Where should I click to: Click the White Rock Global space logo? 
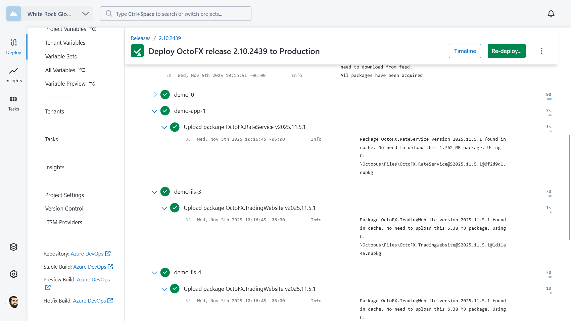(x=13, y=14)
